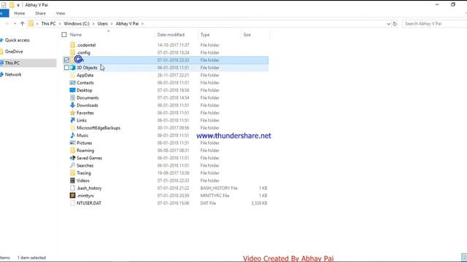Screen dimensions: 467x262
Task: Select the Saved Games icon
Action: (x=72, y=158)
